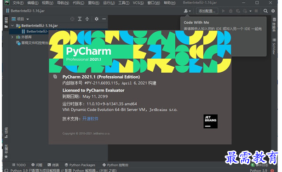The width and height of the screenshot is (282, 172).
Task: Select 草稿文件和控制台 tree item
Action: [x=32, y=43]
